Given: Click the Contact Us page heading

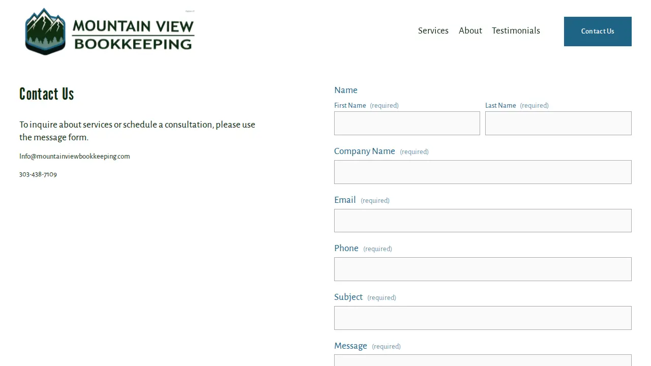Looking at the screenshot, I should [47, 94].
